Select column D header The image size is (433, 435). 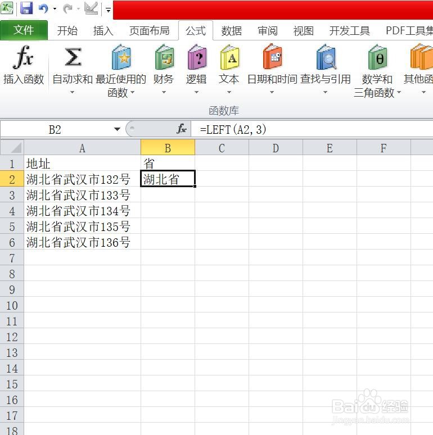(x=276, y=148)
